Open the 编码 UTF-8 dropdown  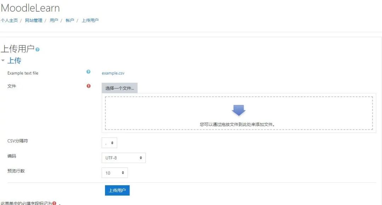point(123,158)
